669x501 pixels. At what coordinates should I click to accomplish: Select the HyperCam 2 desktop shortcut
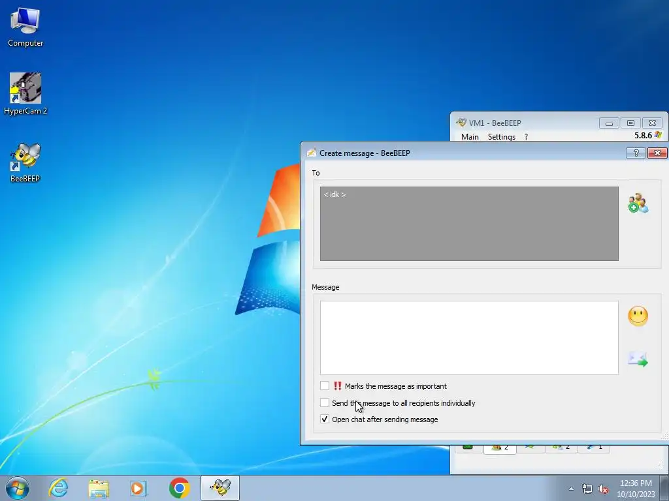point(25,94)
